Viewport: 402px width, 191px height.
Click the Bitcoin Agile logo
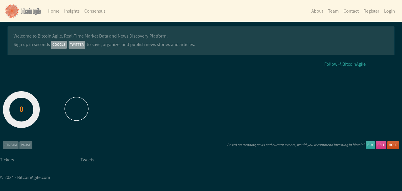(23, 11)
